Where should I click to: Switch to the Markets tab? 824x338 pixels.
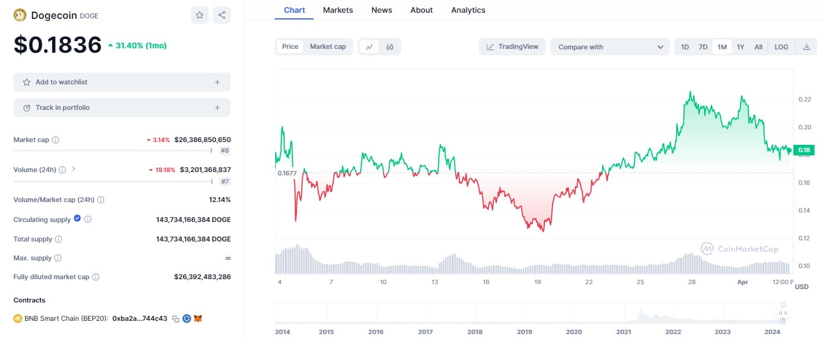coord(337,10)
